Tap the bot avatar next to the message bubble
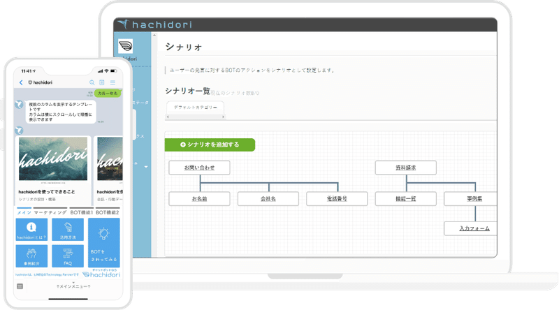Screen dimensions: 559x310 [19, 105]
